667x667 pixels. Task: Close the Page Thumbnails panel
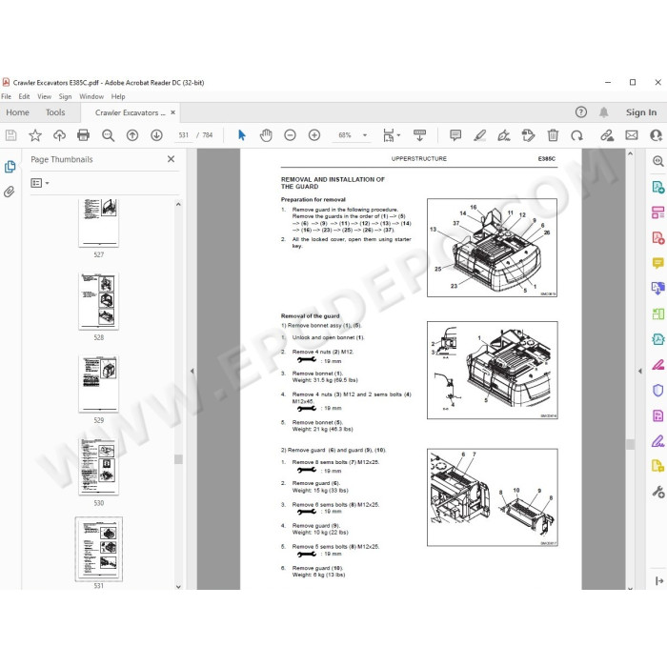click(x=171, y=159)
